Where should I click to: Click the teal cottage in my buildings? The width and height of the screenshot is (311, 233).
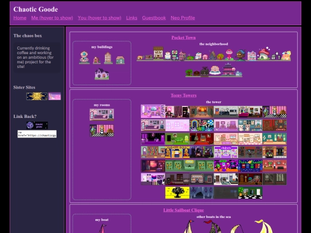[x=120, y=60]
